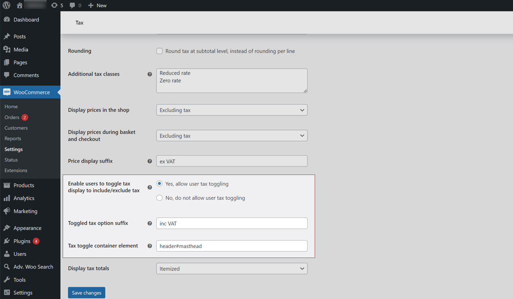Click the Price display suffix text field

[x=231, y=161]
